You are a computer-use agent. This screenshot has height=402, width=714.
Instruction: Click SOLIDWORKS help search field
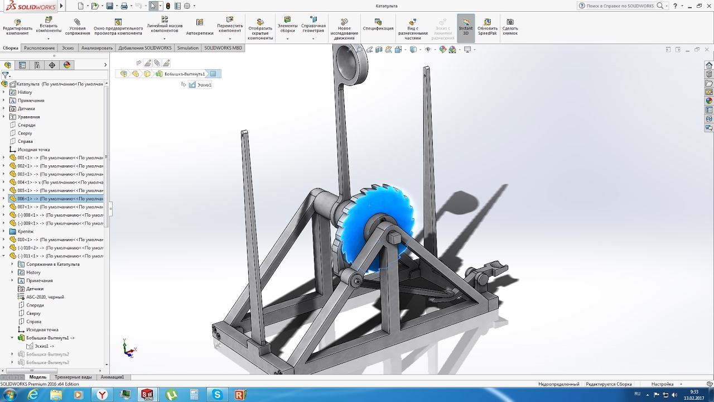[620, 6]
